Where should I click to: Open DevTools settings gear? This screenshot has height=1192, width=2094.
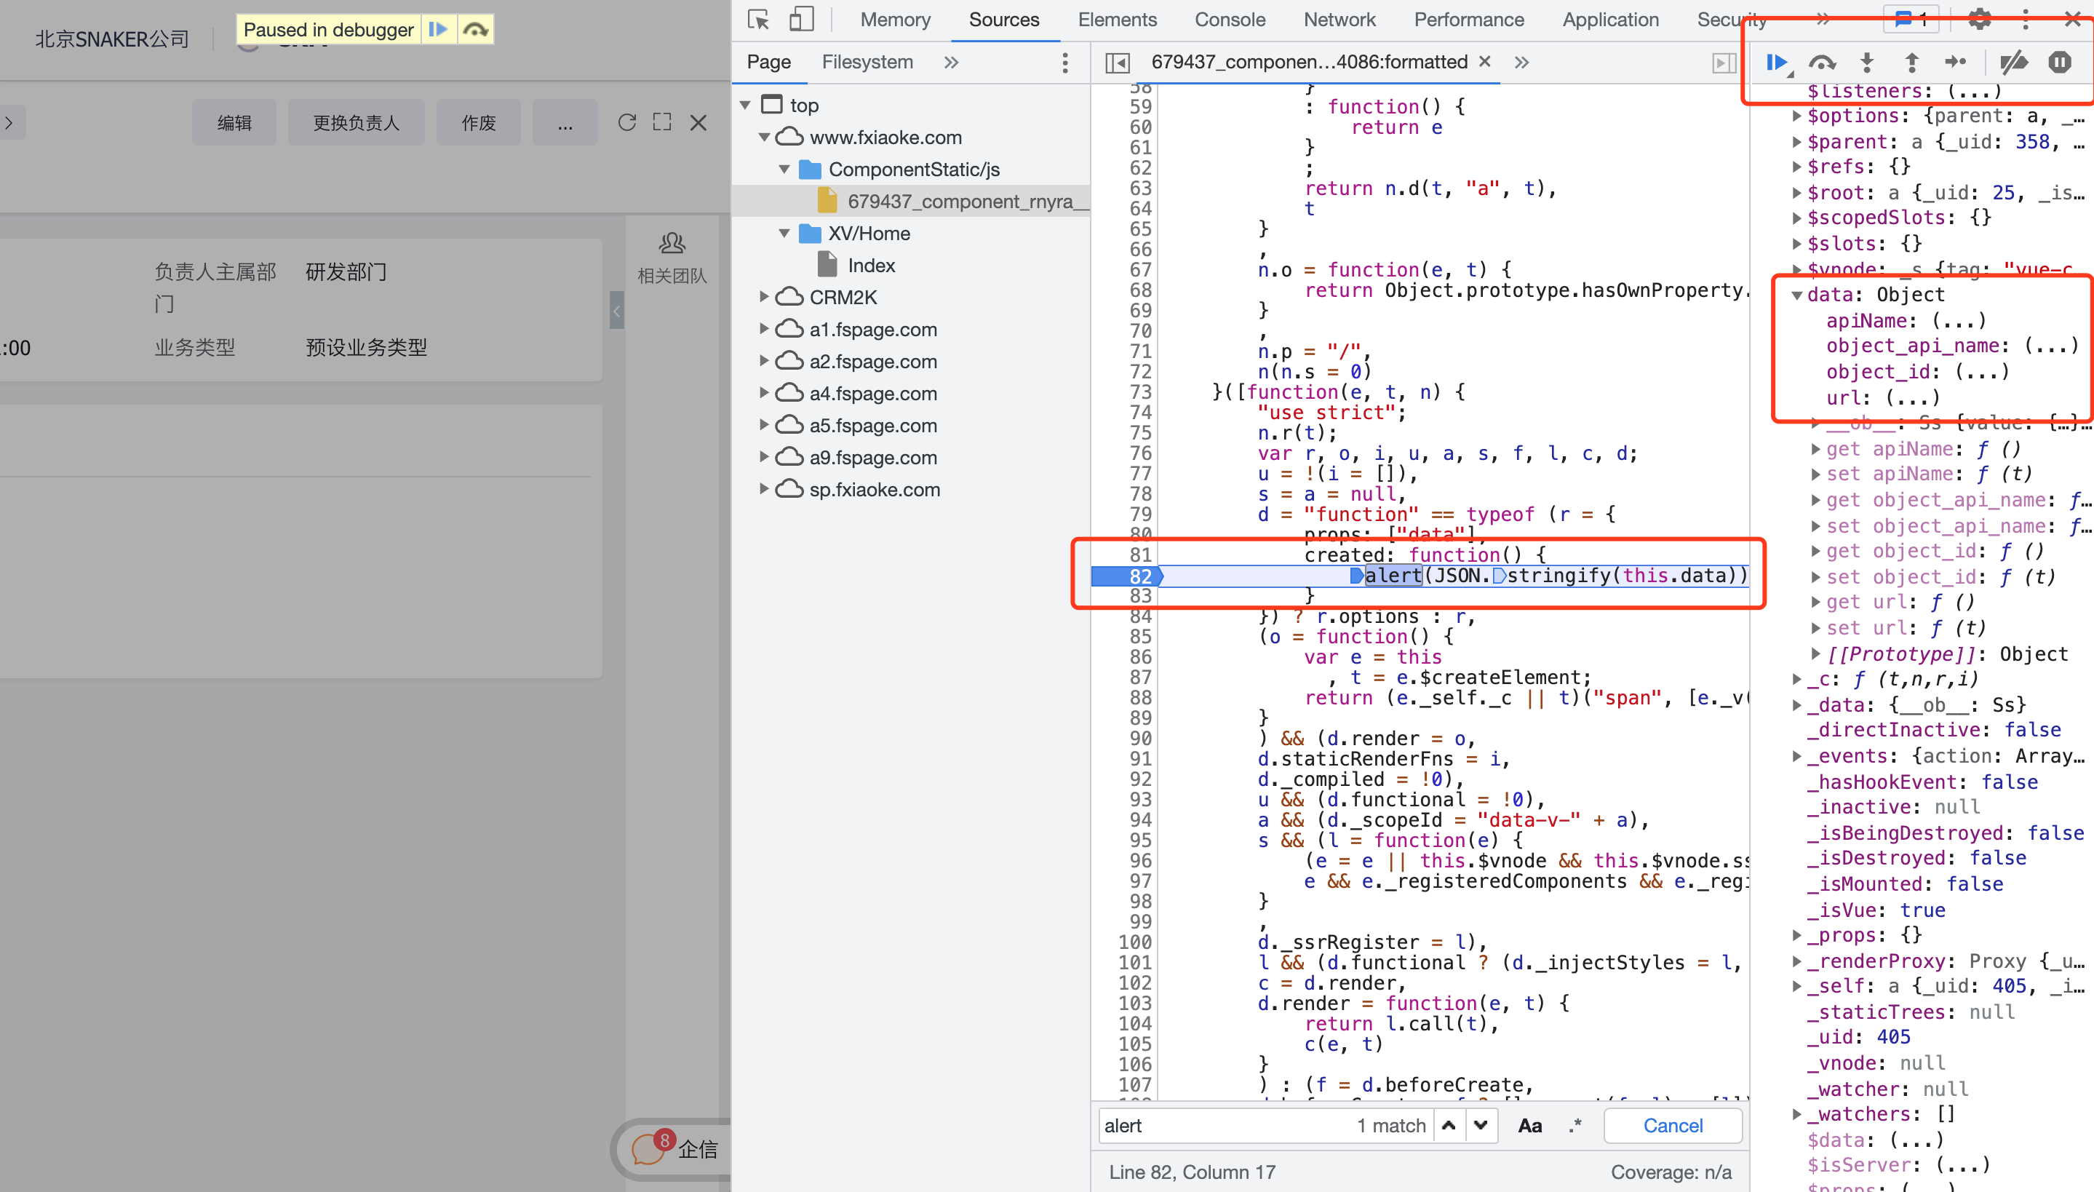(1978, 19)
